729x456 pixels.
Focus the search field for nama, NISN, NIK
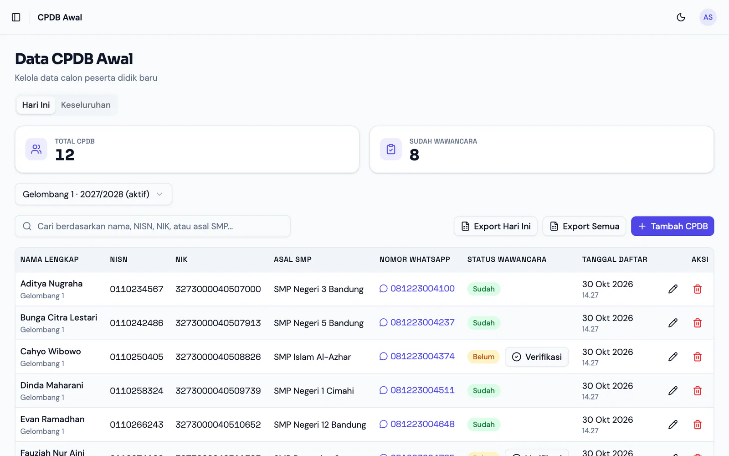coord(153,226)
